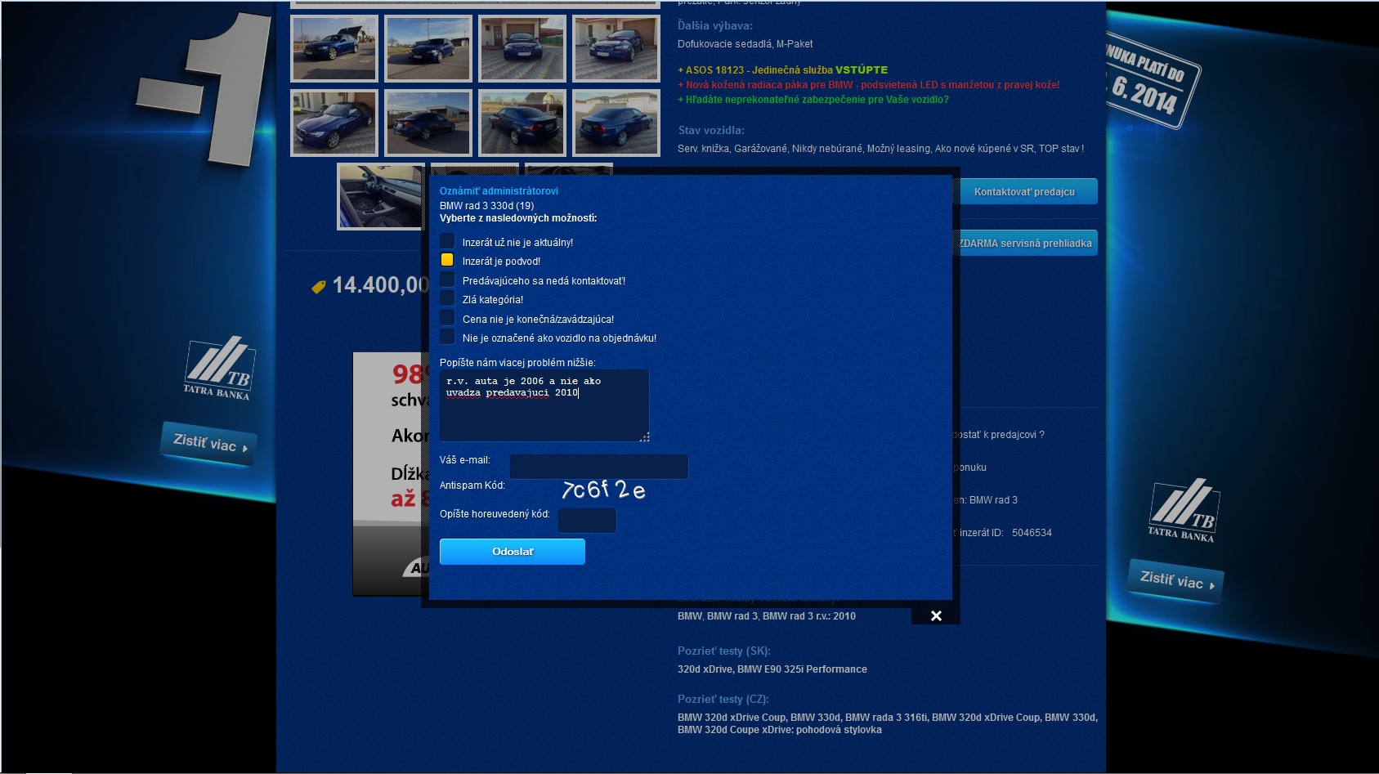Open the 'ZDARMA servisná prehliadka' button
The height and width of the screenshot is (774, 1379).
coord(1024,244)
